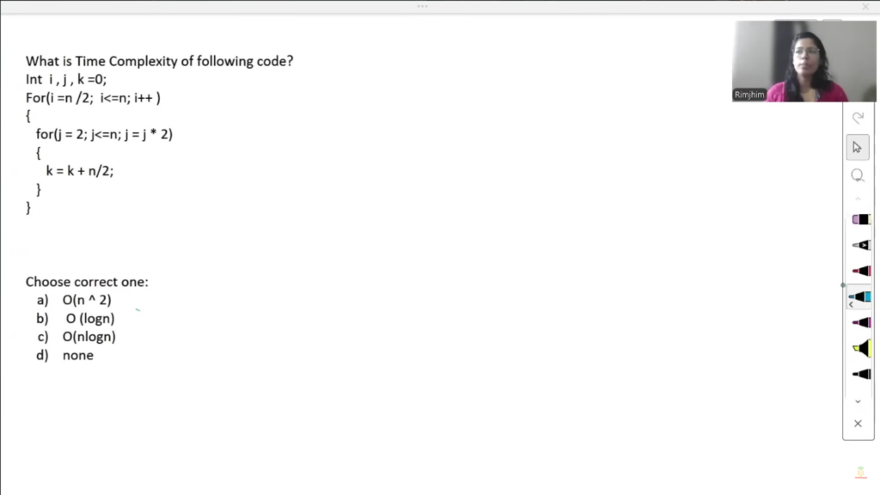Viewport: 880px width, 495px height.
Task: Click answer option d) none
Action: pyautogui.click(x=65, y=355)
